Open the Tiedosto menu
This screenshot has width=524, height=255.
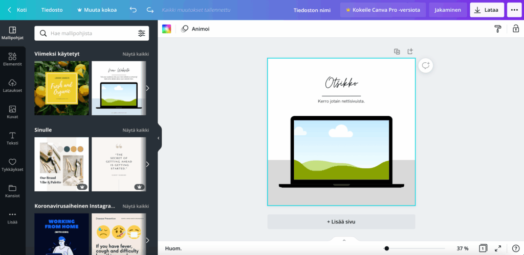click(52, 10)
